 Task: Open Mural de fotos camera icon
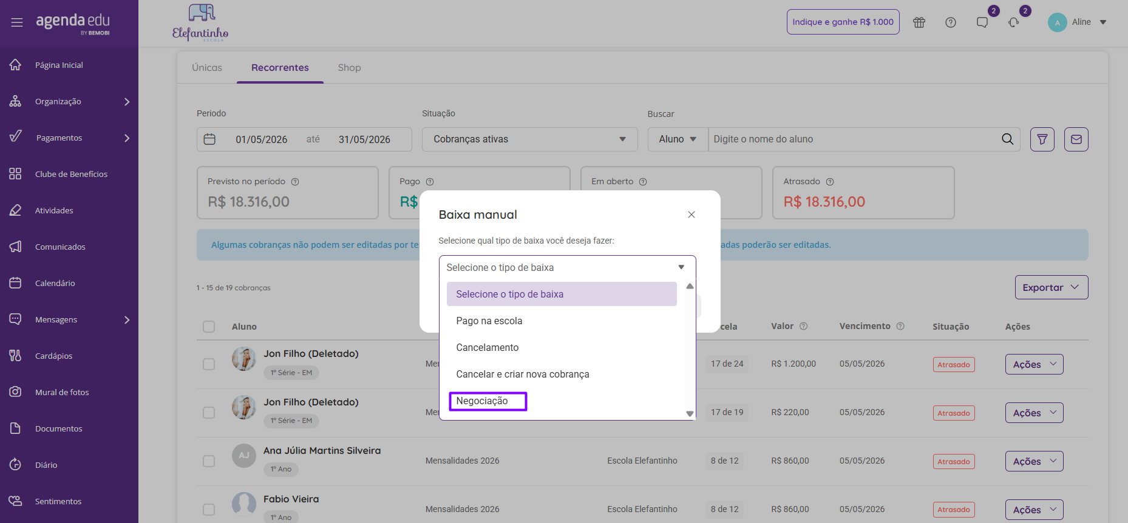click(15, 392)
